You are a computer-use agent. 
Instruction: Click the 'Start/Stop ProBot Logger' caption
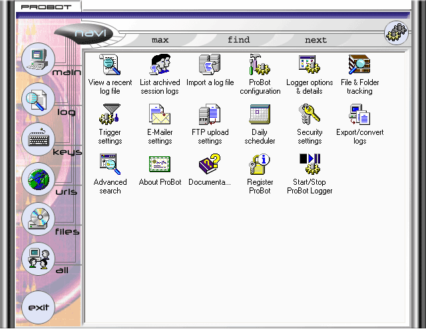pos(310,187)
